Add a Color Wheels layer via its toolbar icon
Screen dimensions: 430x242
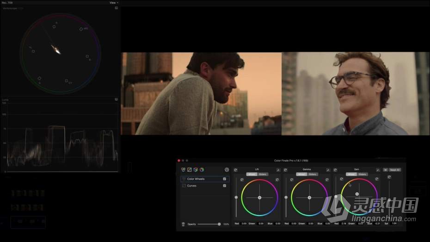coord(183,170)
